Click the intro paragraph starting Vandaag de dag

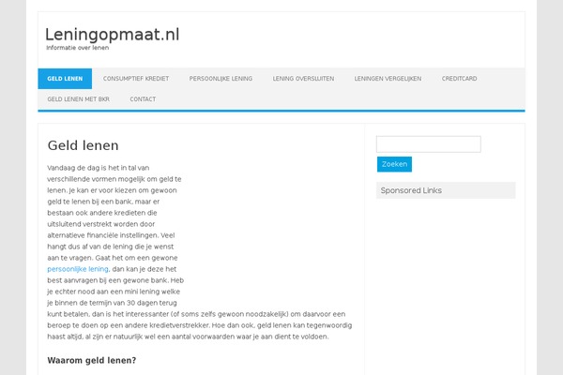pyautogui.click(x=200, y=252)
